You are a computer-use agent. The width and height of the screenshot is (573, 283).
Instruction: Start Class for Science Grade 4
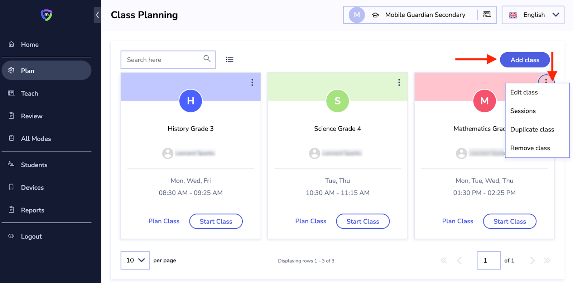(x=362, y=221)
